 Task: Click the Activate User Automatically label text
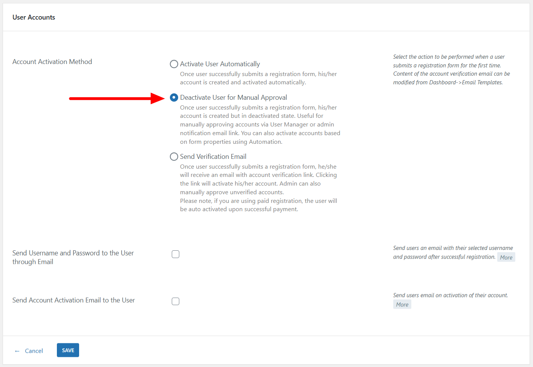(220, 64)
